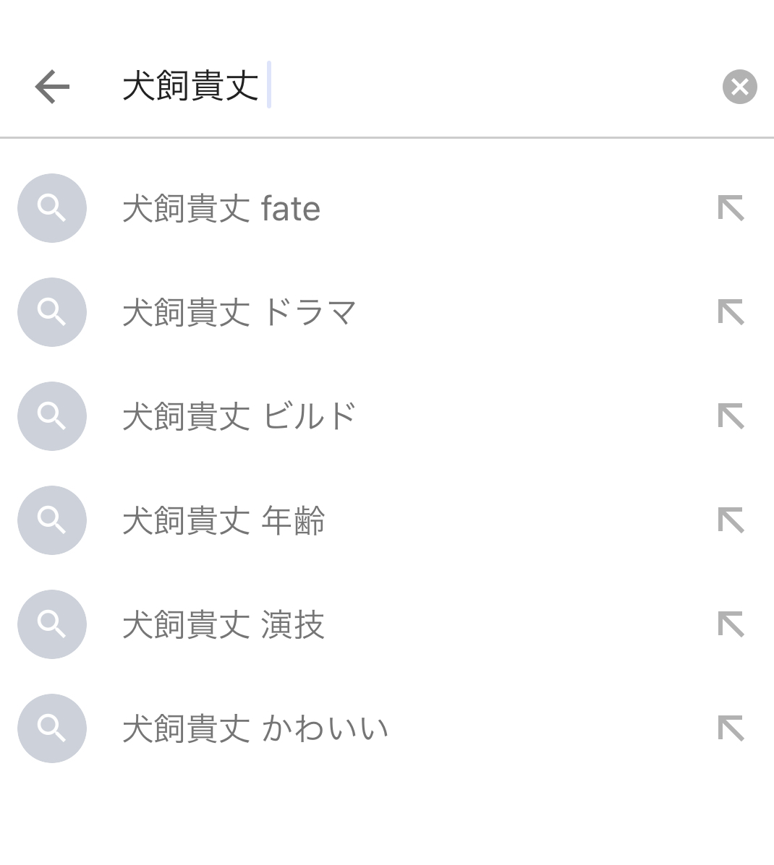Hit the magnifier icon beside 犬飼貴丈 演技
This screenshot has height=865, width=774.
coord(52,624)
